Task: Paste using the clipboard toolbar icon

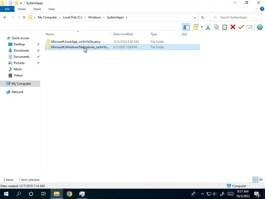Action: click(224, 27)
